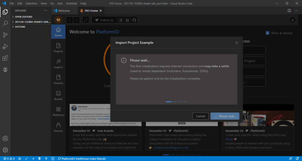The width and height of the screenshot is (302, 161).
Task: Click the PlatformIO link in welcome heading
Action: pyautogui.click(x=107, y=32)
